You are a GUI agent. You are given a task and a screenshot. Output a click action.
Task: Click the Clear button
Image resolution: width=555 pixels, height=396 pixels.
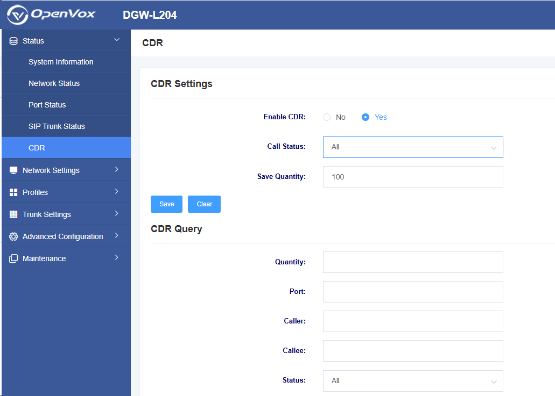click(x=204, y=204)
